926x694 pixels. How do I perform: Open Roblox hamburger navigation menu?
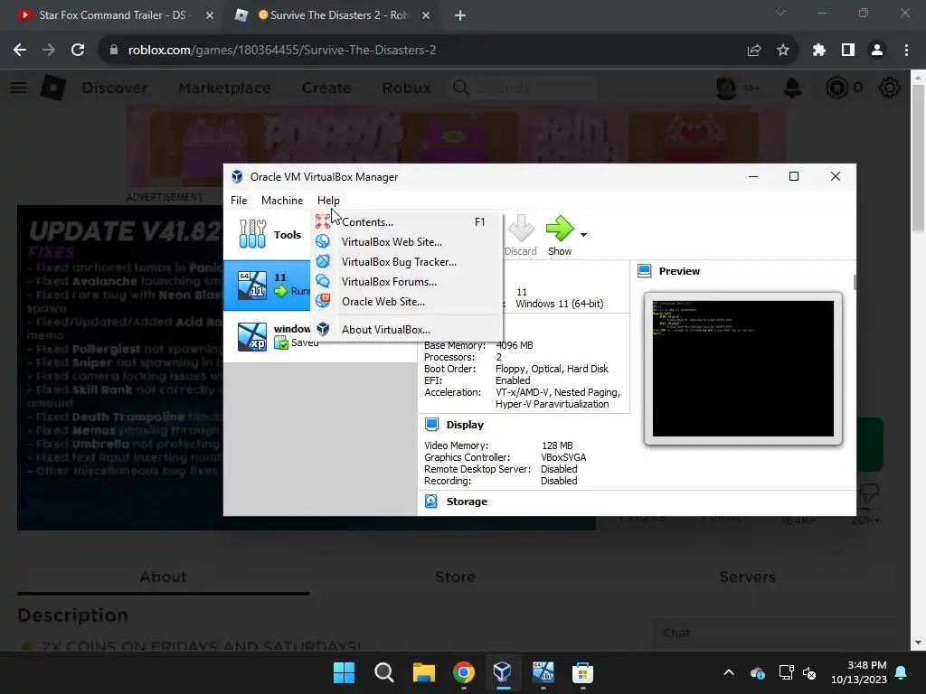click(18, 88)
